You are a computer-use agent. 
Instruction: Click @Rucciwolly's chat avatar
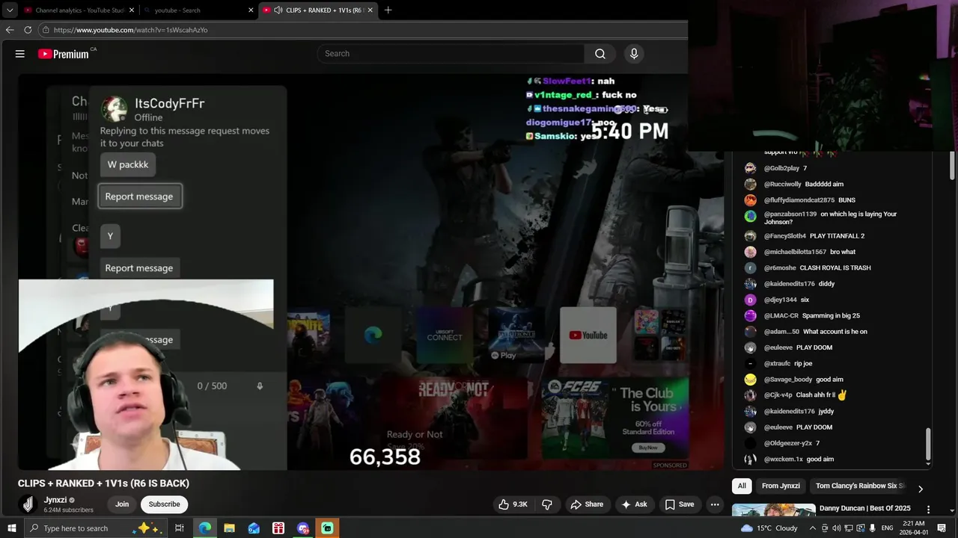click(x=750, y=185)
